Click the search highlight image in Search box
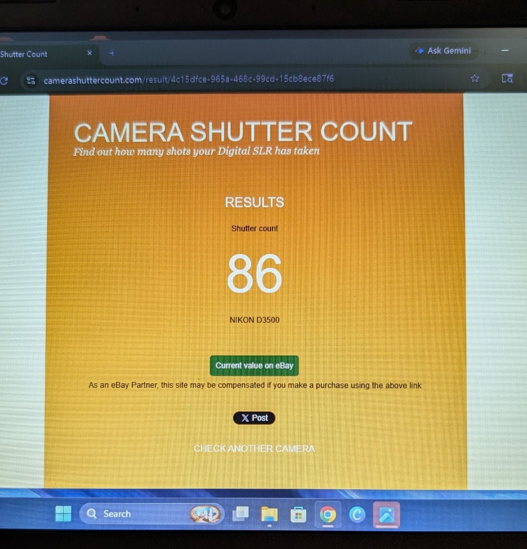Image resolution: width=527 pixels, height=549 pixels. (x=205, y=514)
